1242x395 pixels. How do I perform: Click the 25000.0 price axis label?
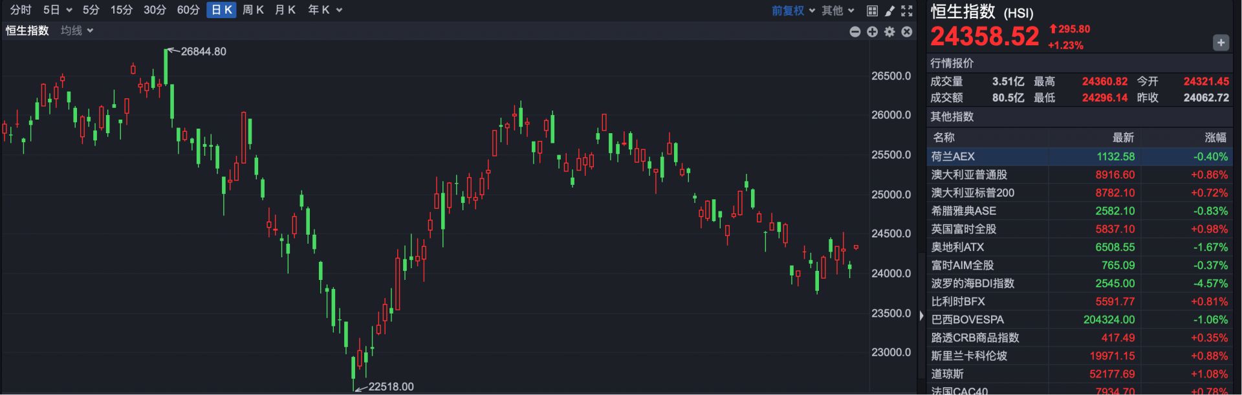(891, 195)
